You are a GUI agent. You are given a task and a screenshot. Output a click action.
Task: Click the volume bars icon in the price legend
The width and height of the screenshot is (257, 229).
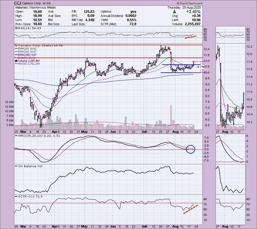(16, 61)
